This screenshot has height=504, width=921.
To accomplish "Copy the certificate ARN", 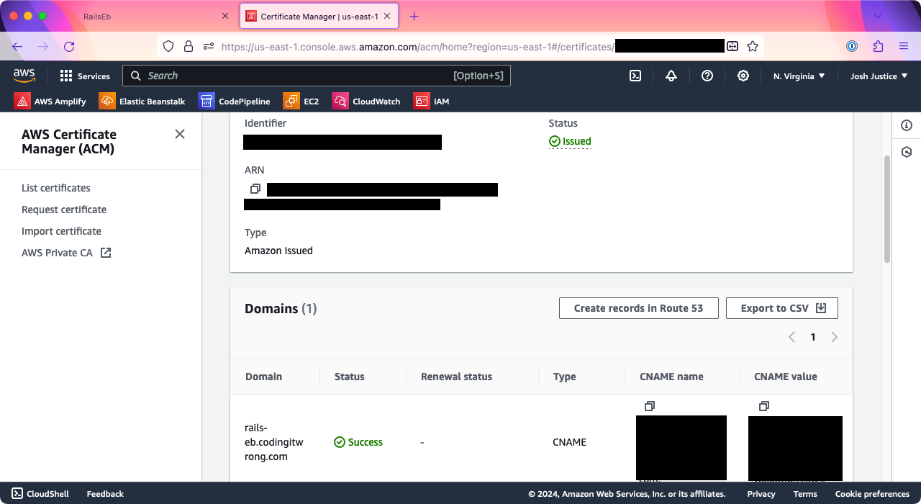I will (255, 189).
